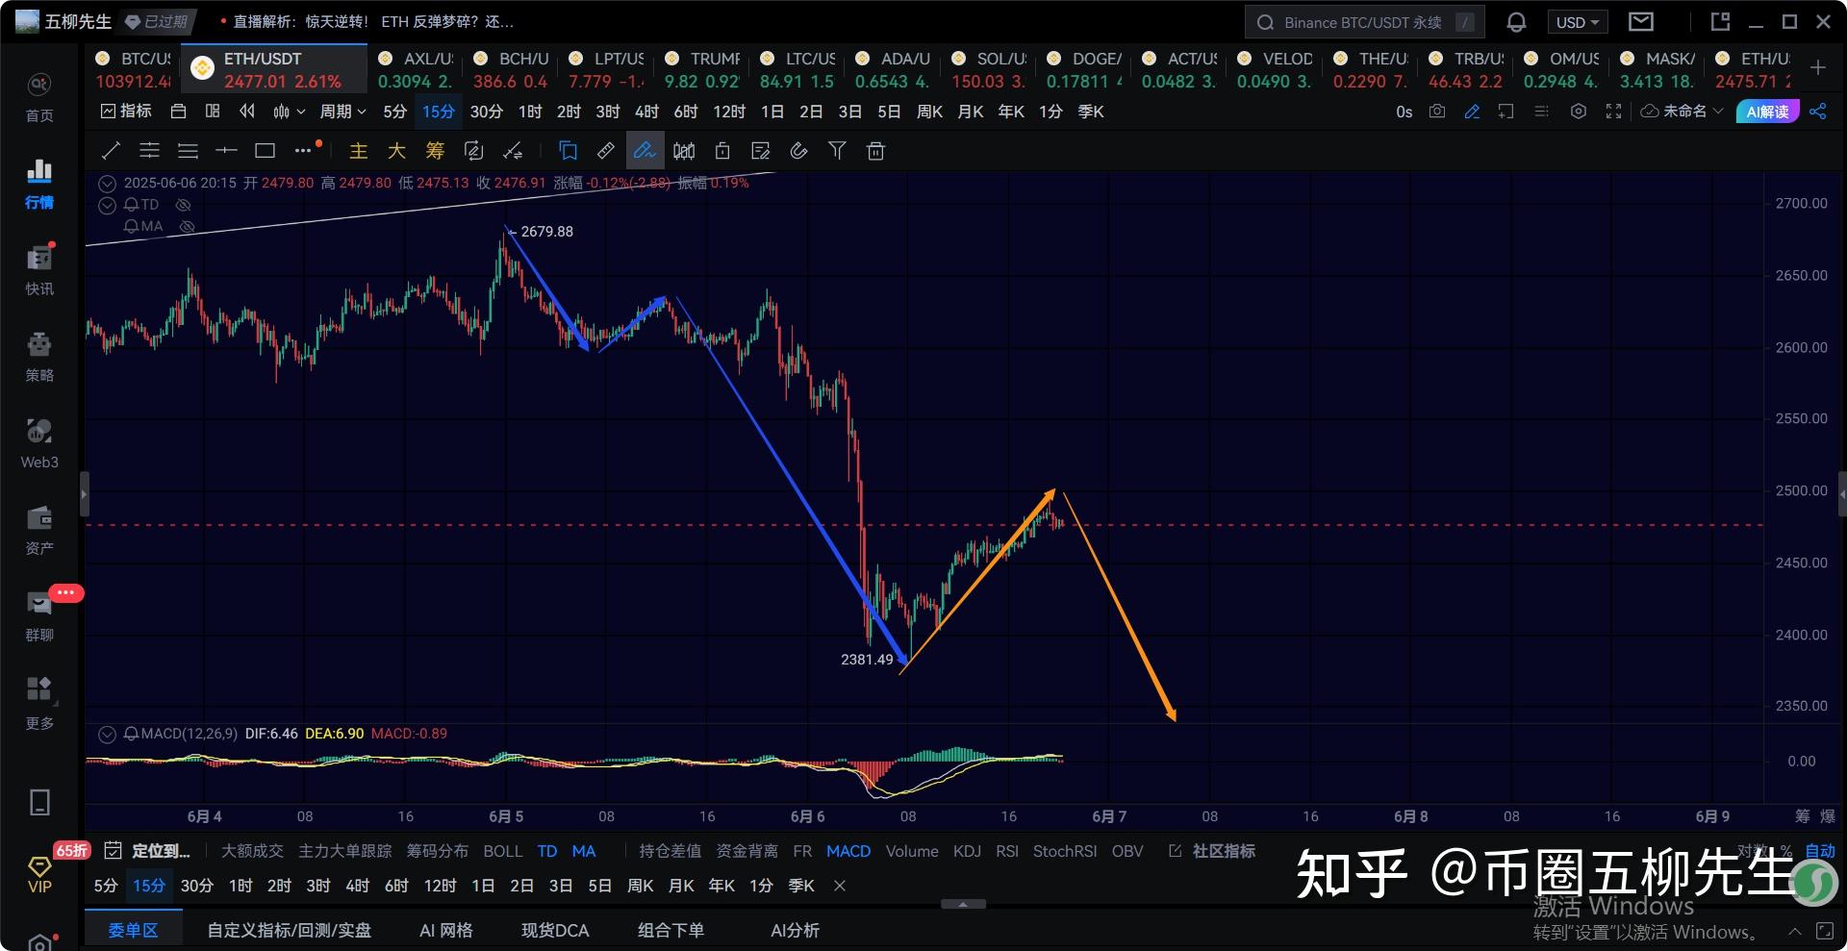Select the ruler measurement tool
Screen dimensions: 1847x951
pyautogui.click(x=606, y=151)
